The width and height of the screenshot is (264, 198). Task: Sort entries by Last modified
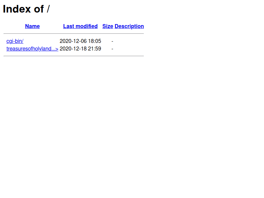tap(80, 26)
